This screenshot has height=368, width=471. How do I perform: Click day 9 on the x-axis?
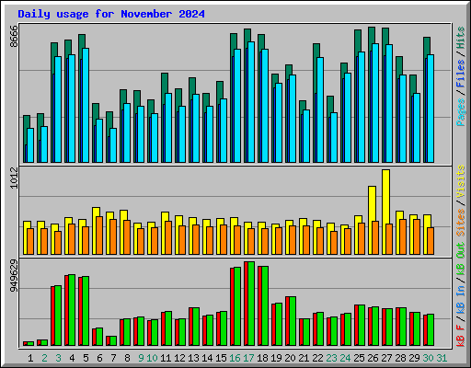point(141,358)
